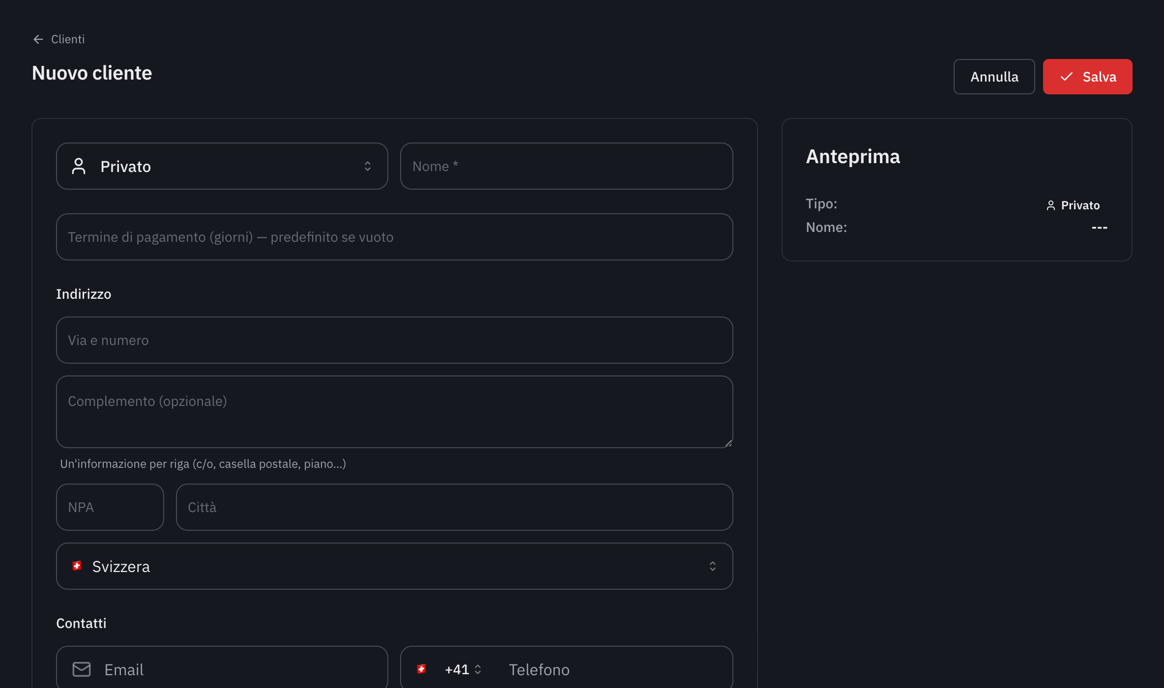Click the checkmark icon on Salva
The height and width of the screenshot is (688, 1164).
(1066, 77)
